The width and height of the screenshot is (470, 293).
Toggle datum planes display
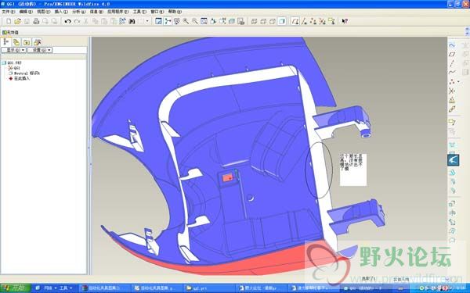[x=295, y=21]
